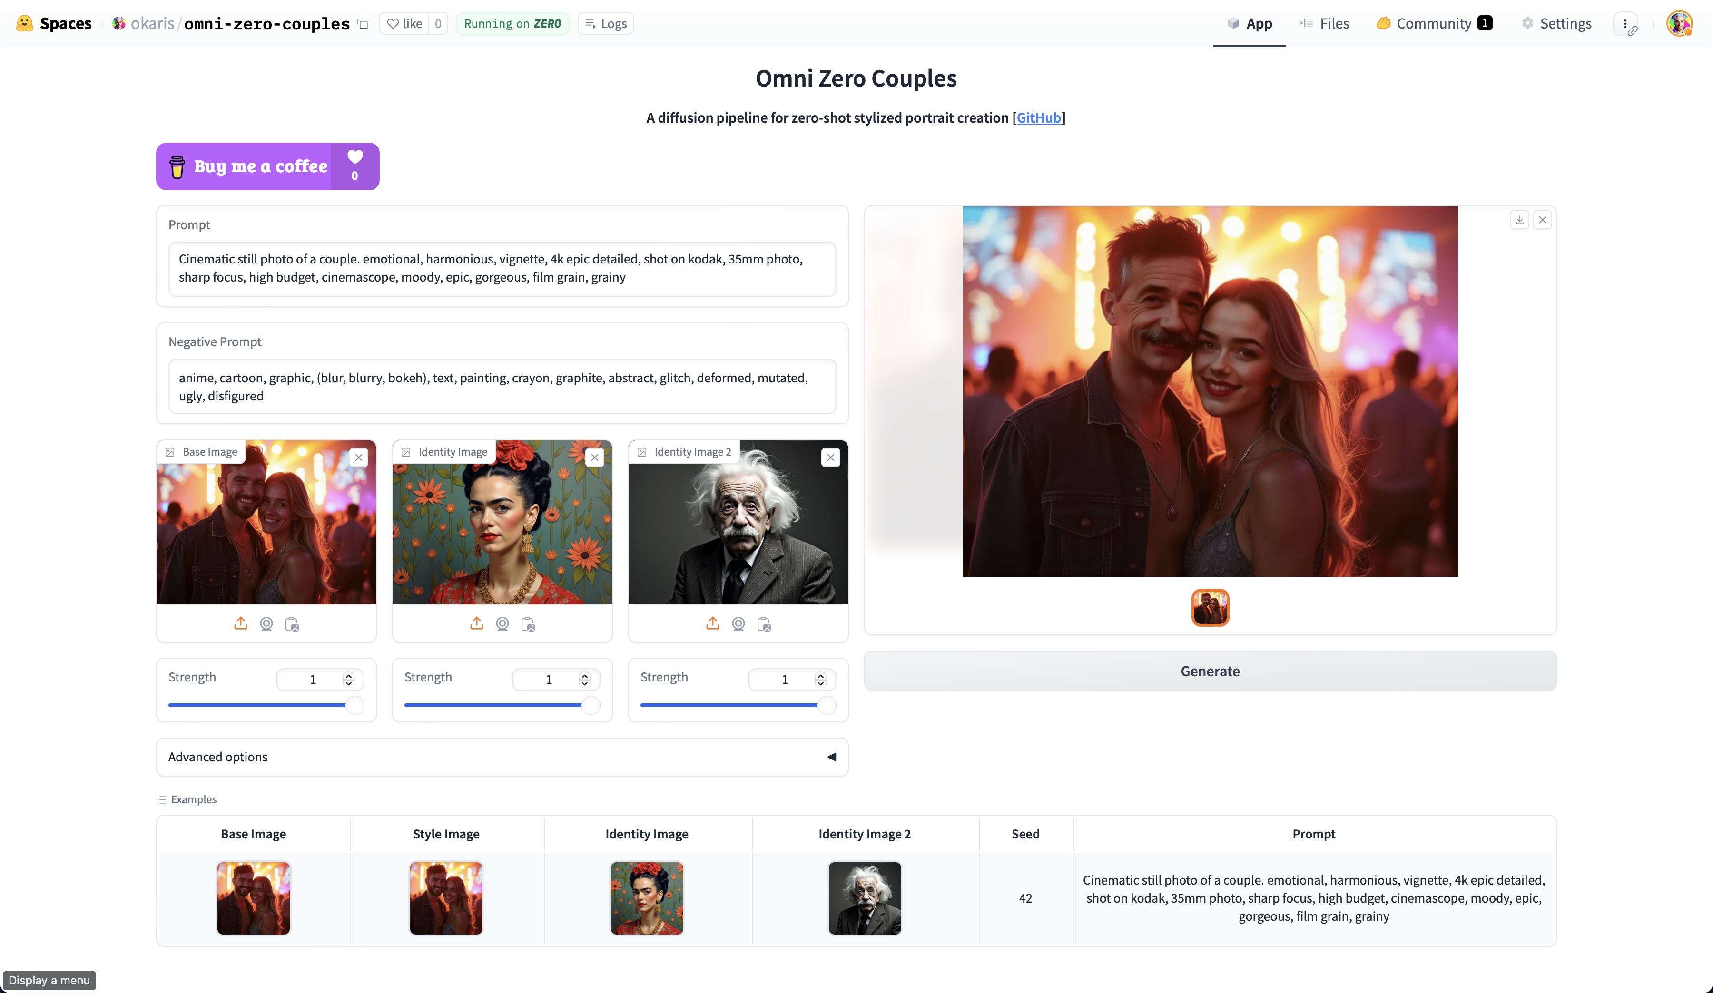Click the Base Image preview photo

coord(266,522)
